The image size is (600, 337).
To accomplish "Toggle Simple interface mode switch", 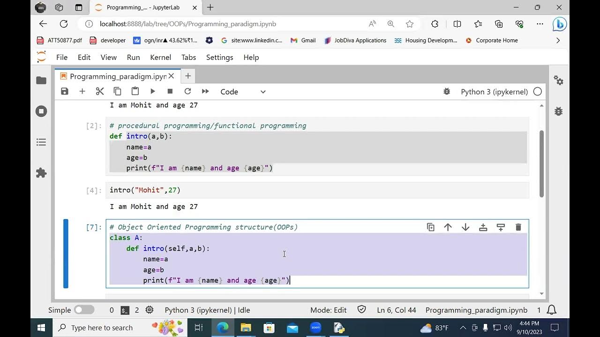I will 84,310.
